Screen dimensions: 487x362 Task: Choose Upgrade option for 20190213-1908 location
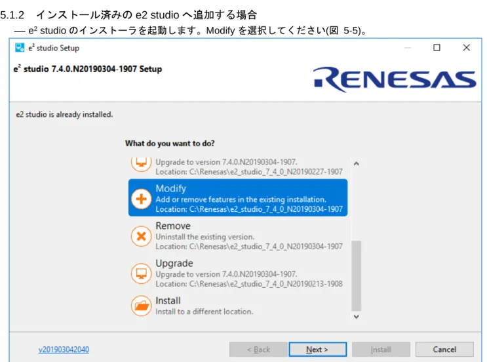(x=238, y=273)
